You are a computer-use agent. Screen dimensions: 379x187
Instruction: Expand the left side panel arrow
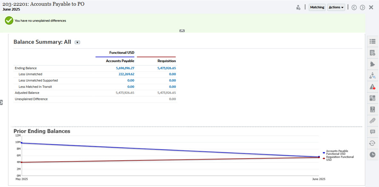pyautogui.click(x=1, y=102)
